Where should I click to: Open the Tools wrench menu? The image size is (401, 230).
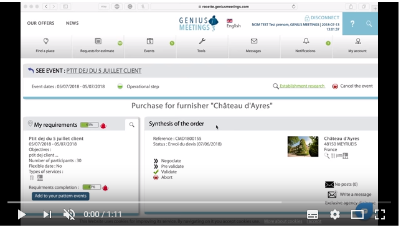coord(202,46)
